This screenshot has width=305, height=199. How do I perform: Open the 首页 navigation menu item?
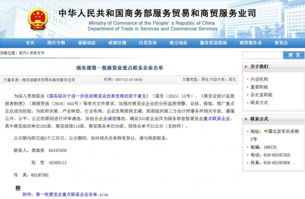[x=30, y=43]
